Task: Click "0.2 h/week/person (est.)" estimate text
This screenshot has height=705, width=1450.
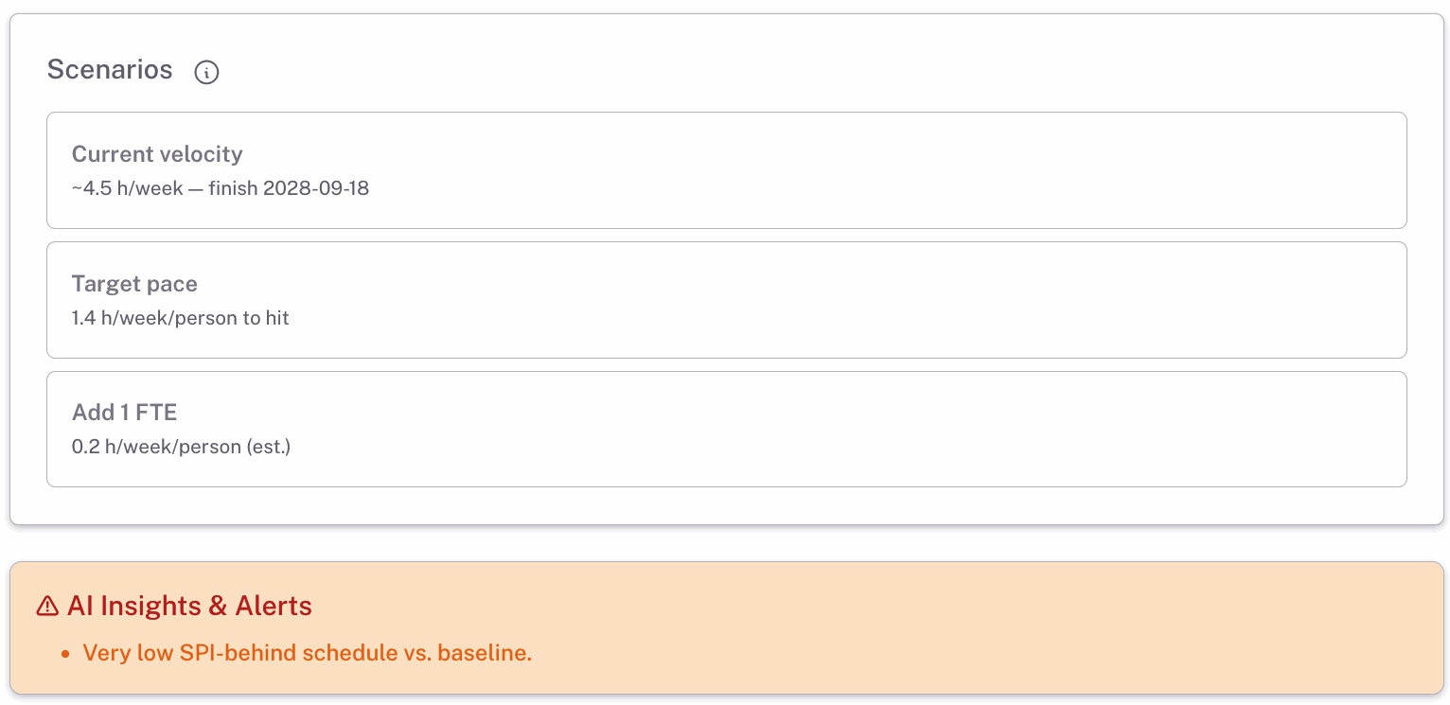Action: (181, 447)
